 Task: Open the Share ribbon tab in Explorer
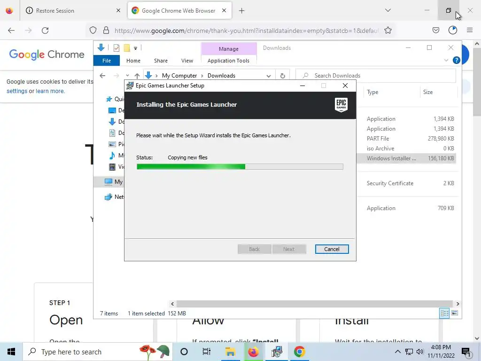point(161,61)
